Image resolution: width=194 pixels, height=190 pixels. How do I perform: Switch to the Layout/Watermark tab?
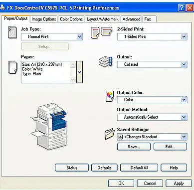click(103, 19)
